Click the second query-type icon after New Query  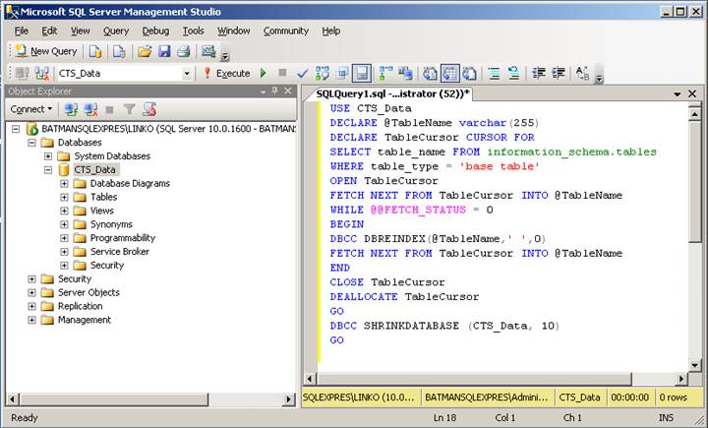point(119,51)
